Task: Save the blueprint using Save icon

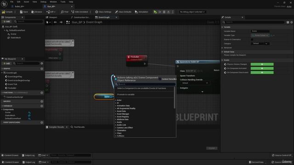Action: pyautogui.click(x=24, y=12)
